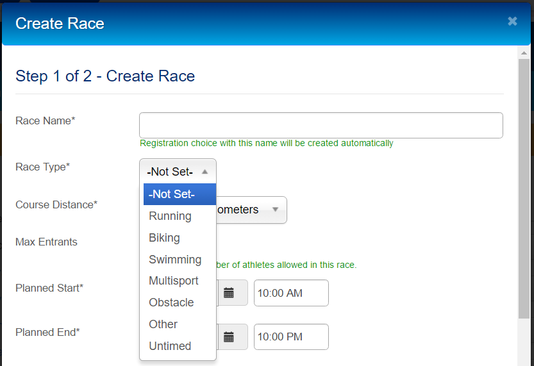534x366 pixels.
Task: Click the dialog's vertical scrollbar
Action: [524, 192]
